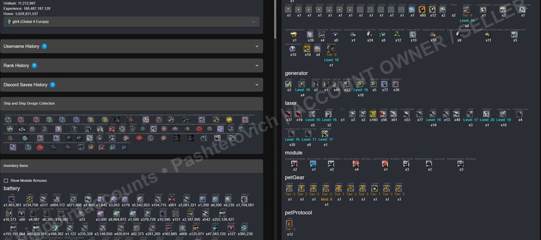Select the battery item with count x155,151,964
The width and height of the screenshot is (541, 240).
coord(13,228)
